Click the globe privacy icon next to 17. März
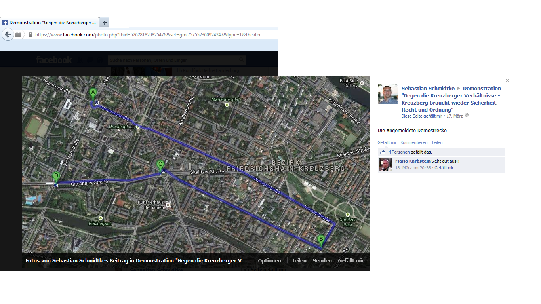The width and height of the screenshot is (541, 304). click(466, 115)
